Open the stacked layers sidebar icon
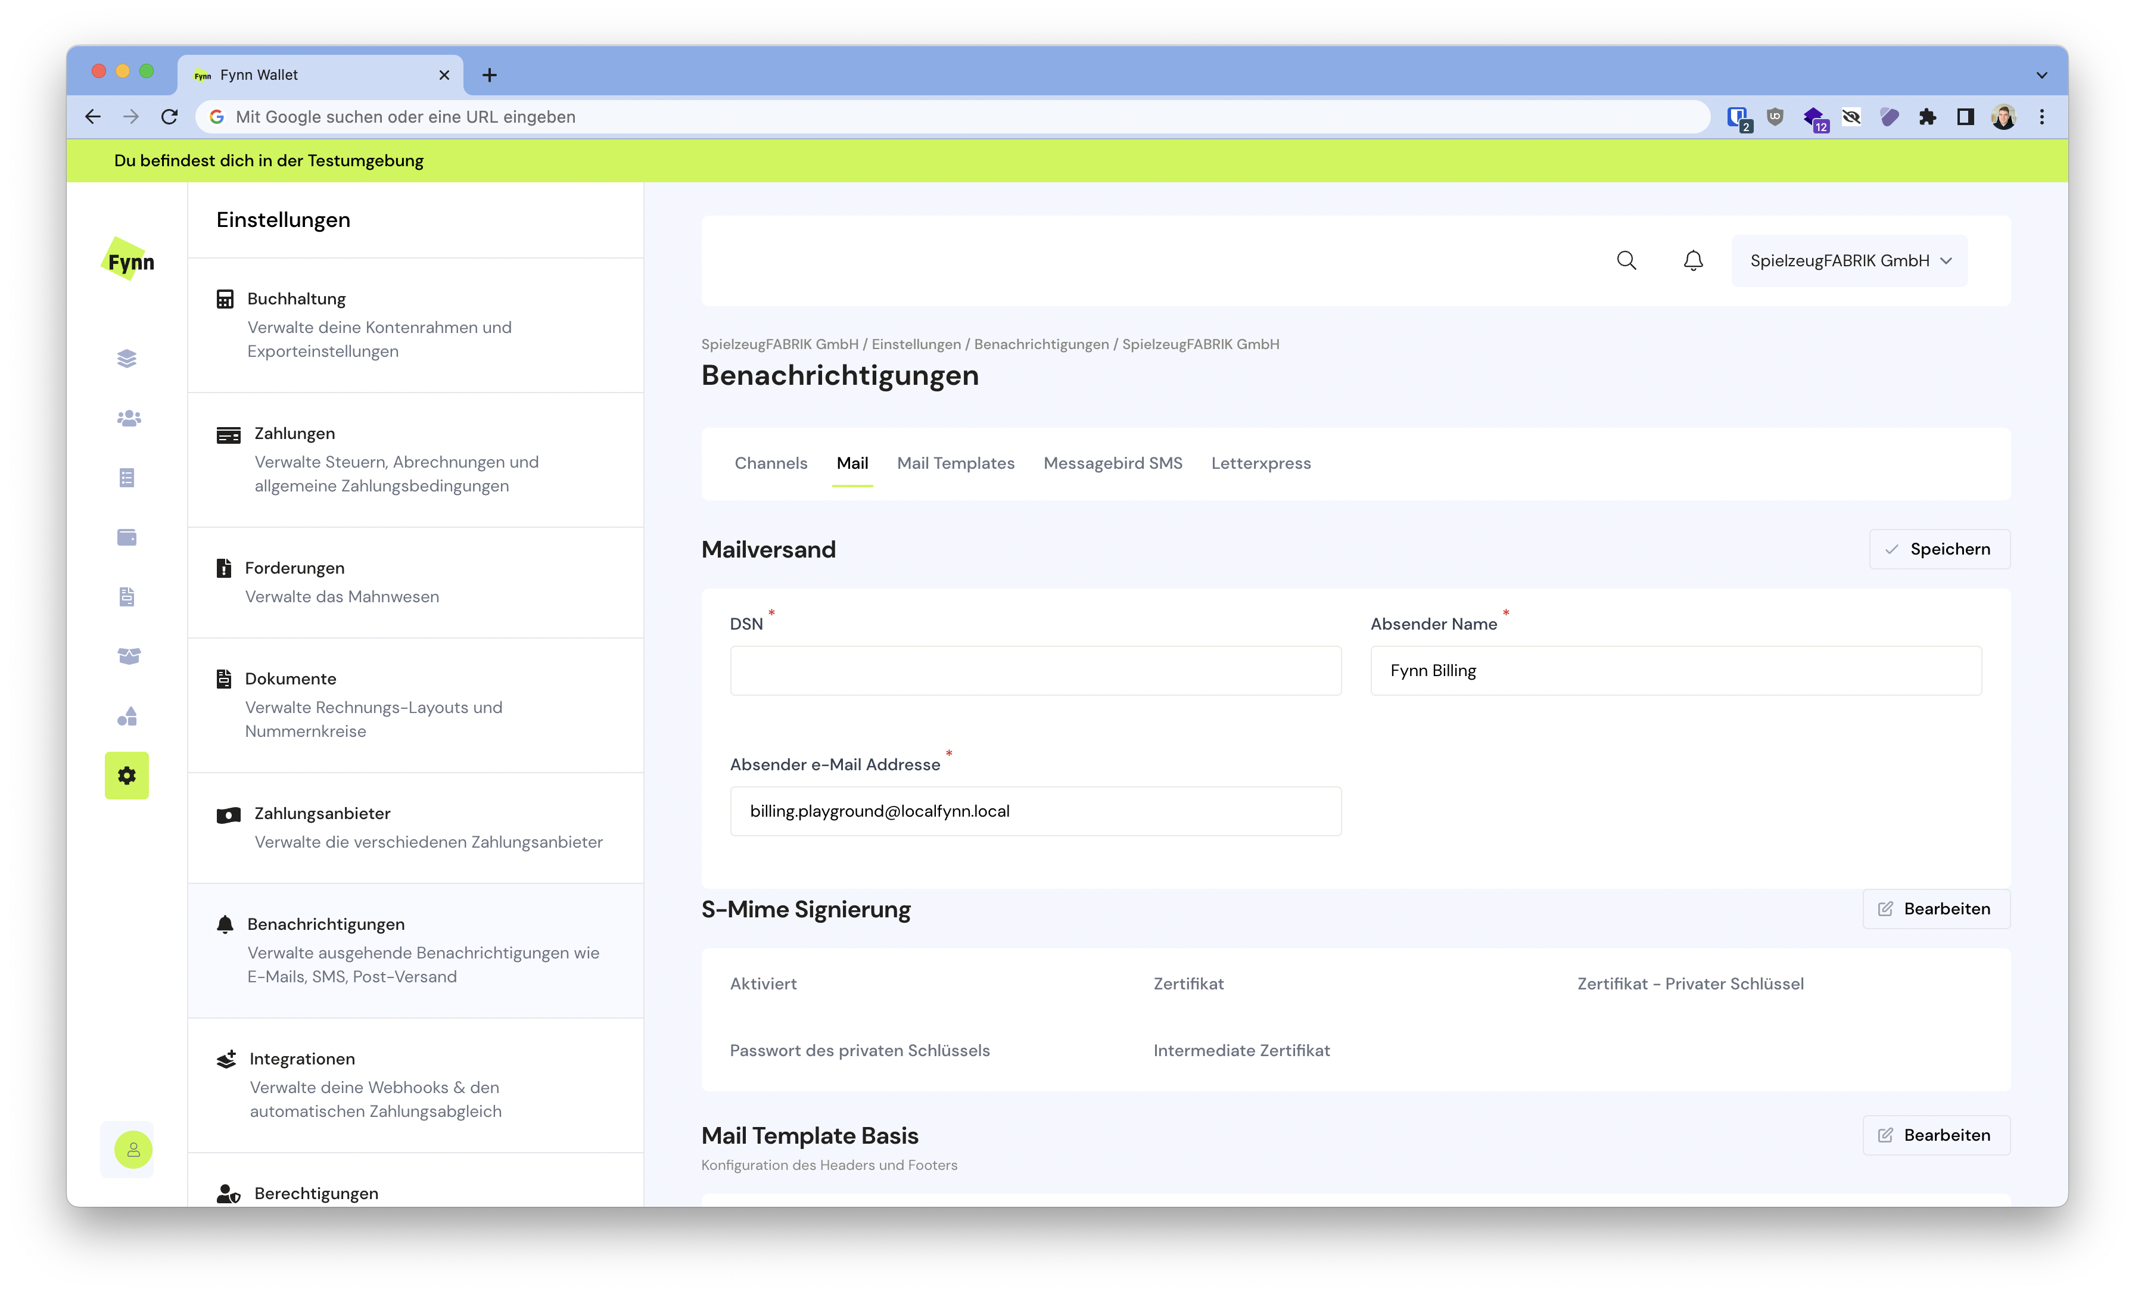This screenshot has height=1295, width=2135. 127,359
